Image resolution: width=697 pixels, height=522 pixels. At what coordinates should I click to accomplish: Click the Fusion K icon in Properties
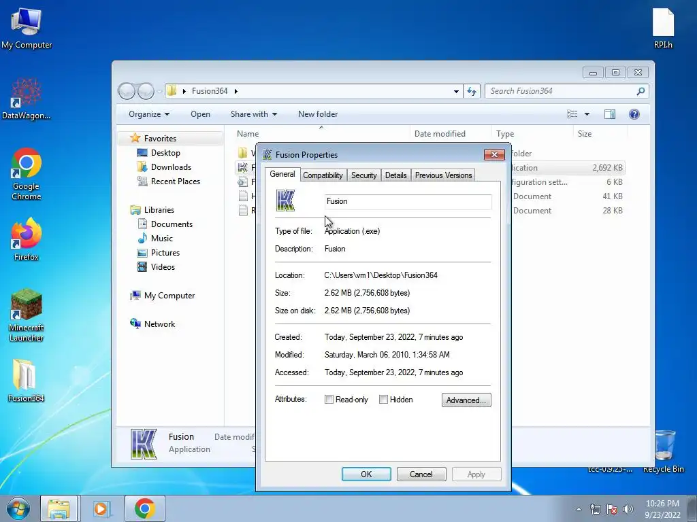pyautogui.click(x=285, y=201)
